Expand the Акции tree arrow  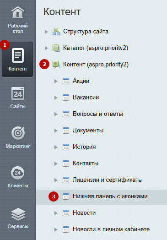pyautogui.click(x=56, y=81)
